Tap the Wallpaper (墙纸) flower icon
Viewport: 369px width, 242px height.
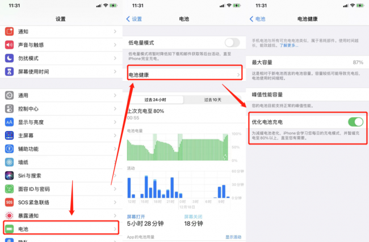point(10,162)
